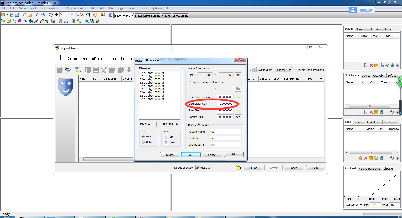The image size is (402, 218).
Task: Click the browse folder icon beside tablepositions field
Action: click(238, 89)
